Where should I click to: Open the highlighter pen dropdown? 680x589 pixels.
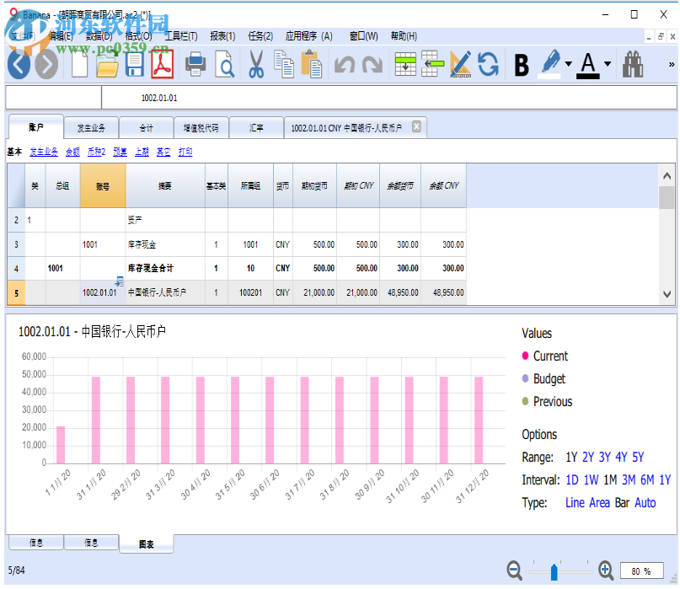[569, 64]
